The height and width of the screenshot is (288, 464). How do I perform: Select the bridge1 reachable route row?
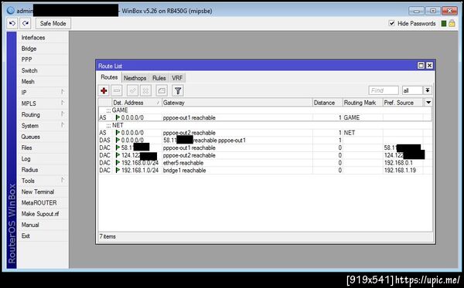[x=264, y=171]
